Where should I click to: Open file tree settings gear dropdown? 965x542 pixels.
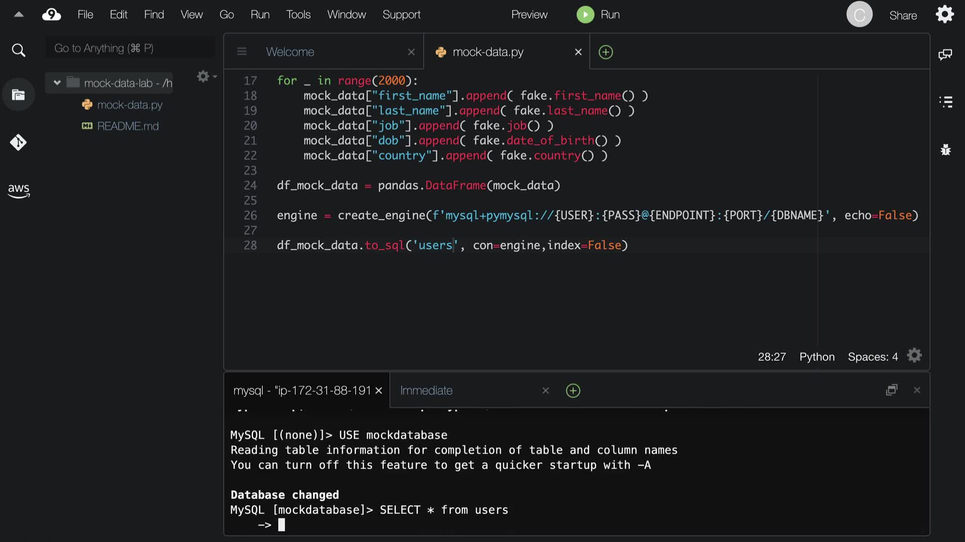(x=206, y=76)
